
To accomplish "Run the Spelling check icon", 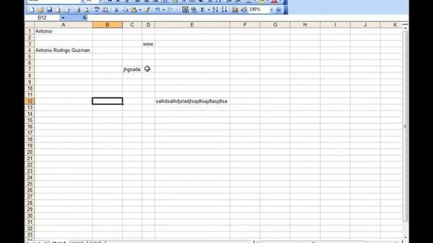I will coord(97,10).
